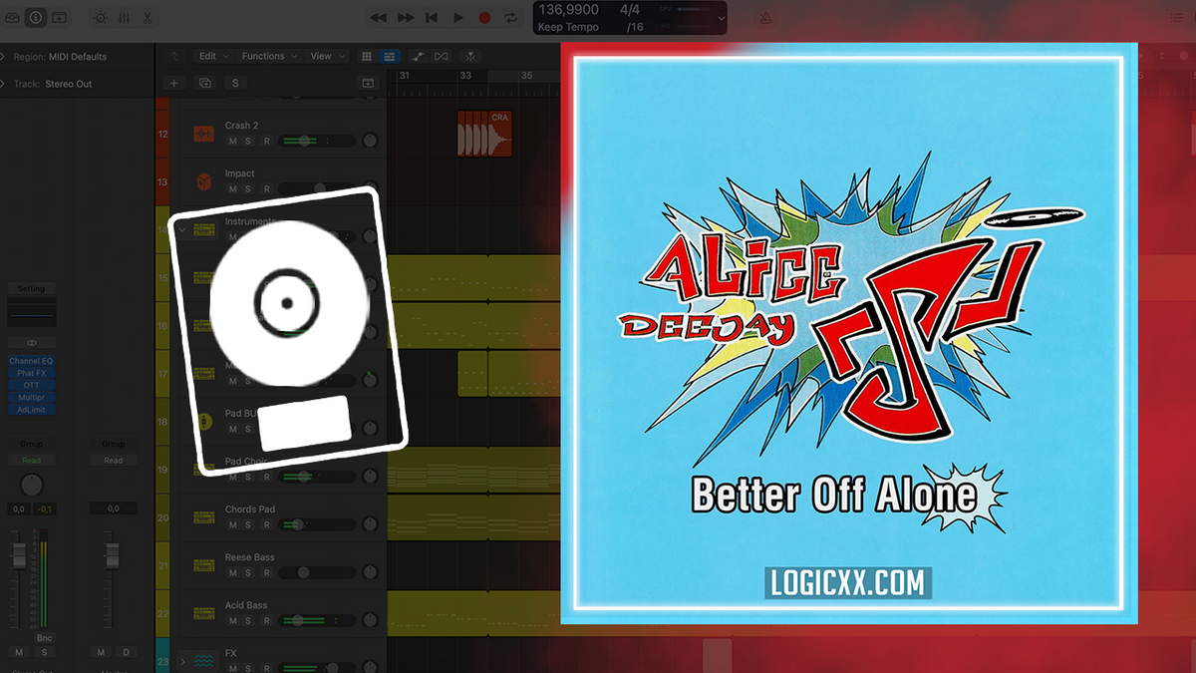This screenshot has height=673, width=1196.
Task: Enable Cycle mode in the transport bar
Action: tap(511, 17)
